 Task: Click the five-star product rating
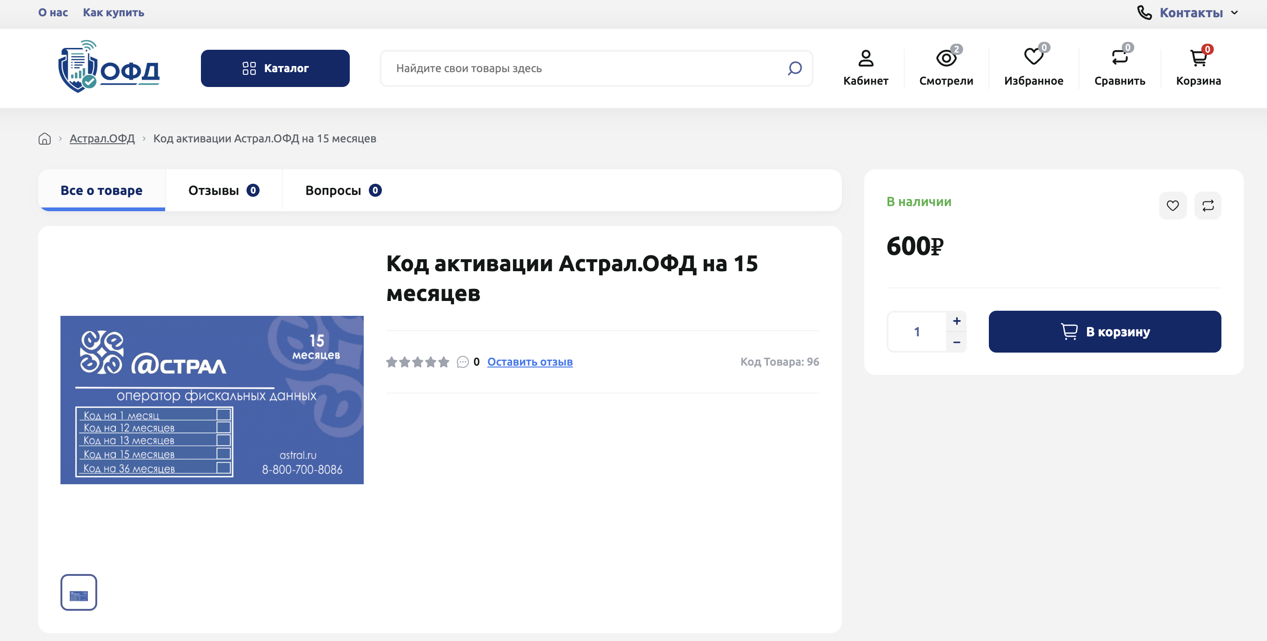coord(418,362)
